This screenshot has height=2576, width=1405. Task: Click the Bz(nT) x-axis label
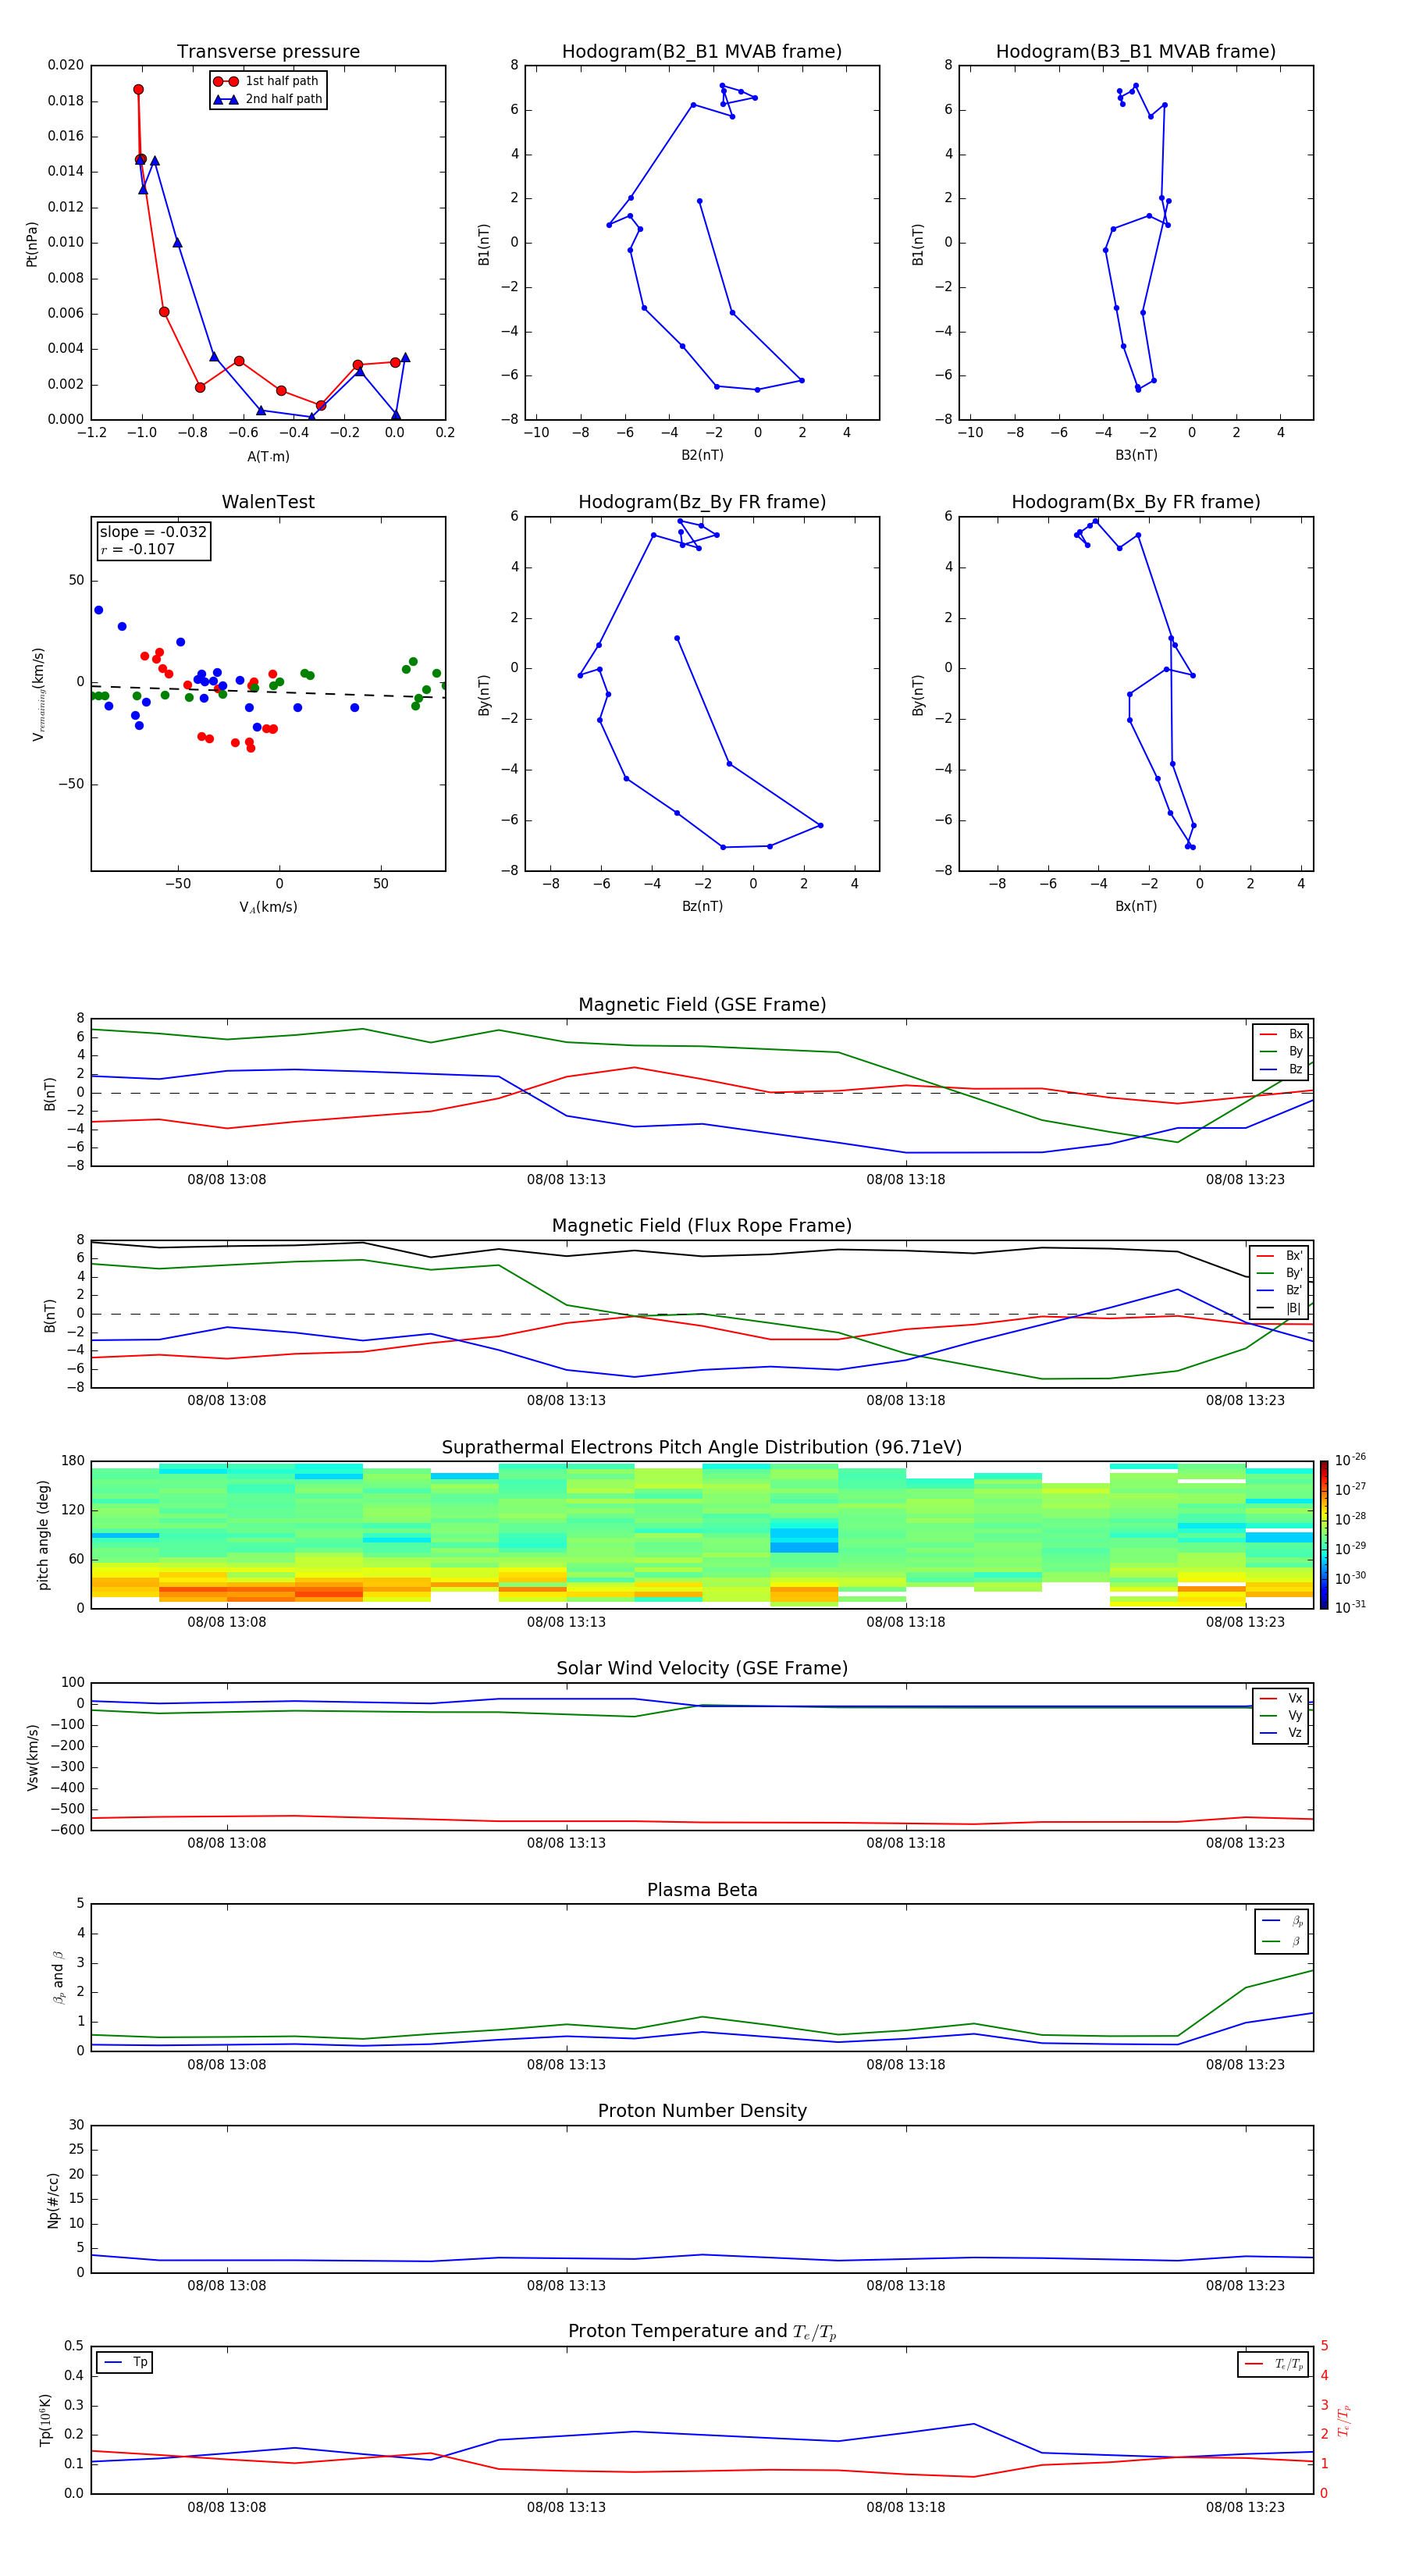pyautogui.click(x=702, y=906)
